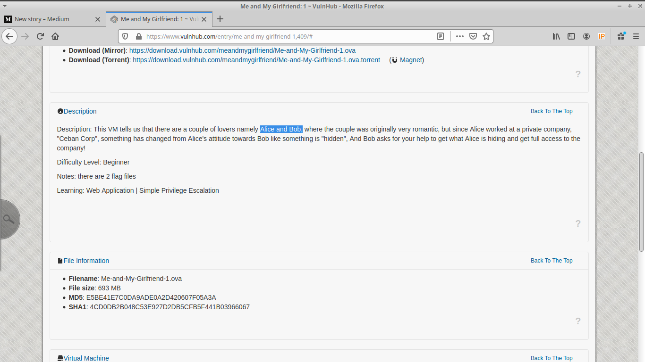This screenshot has width=645, height=362.
Task: Open the Firefox hamburger menu
Action: click(x=636, y=36)
